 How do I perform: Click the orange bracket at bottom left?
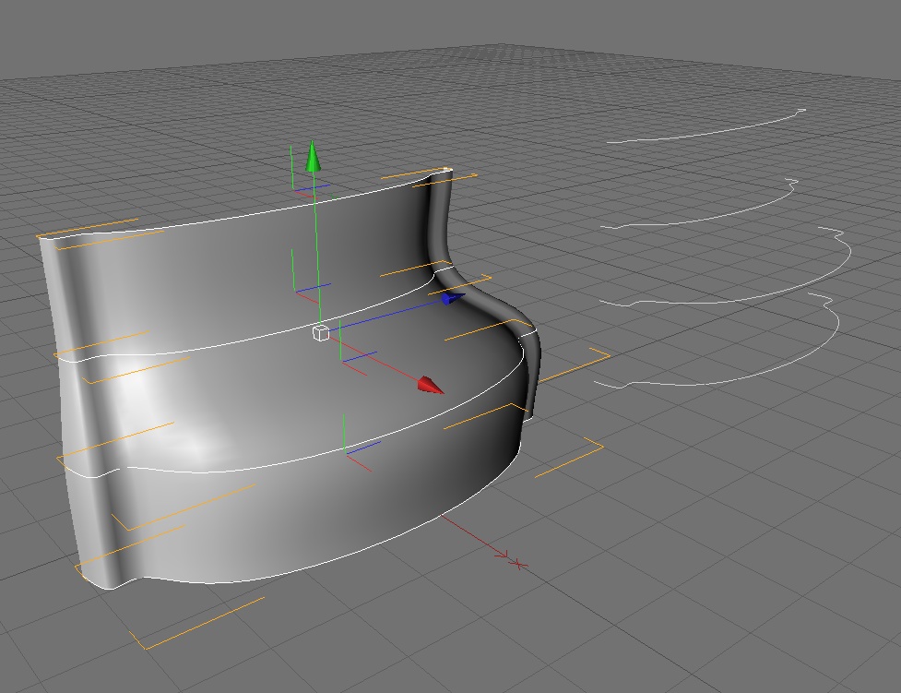tap(196, 624)
